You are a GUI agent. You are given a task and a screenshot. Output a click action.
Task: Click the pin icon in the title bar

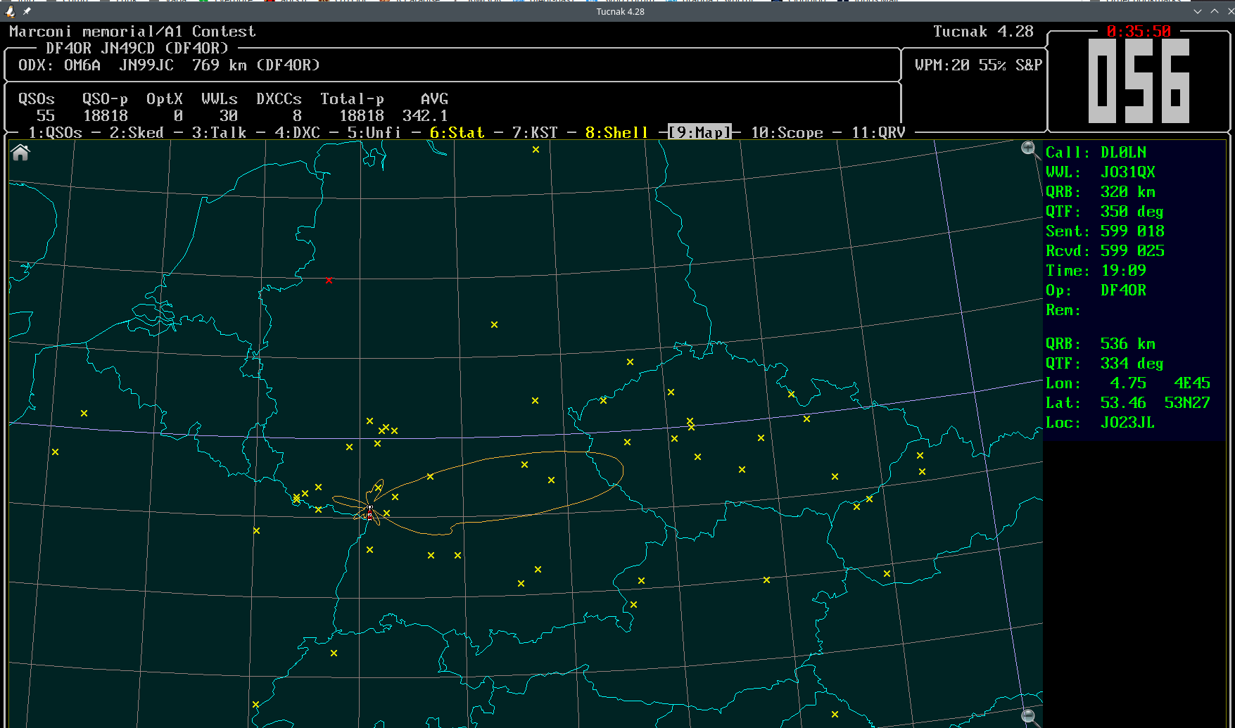[27, 11]
